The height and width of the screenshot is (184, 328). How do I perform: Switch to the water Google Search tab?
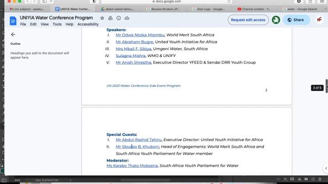point(300,9)
